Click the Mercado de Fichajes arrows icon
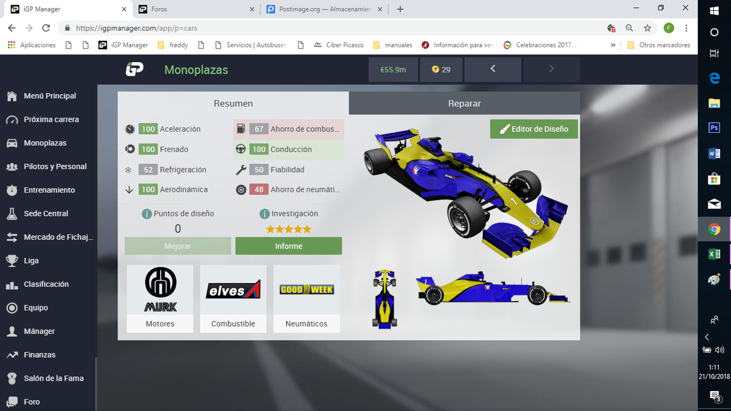Screen dimensions: 731x411 click(12, 237)
